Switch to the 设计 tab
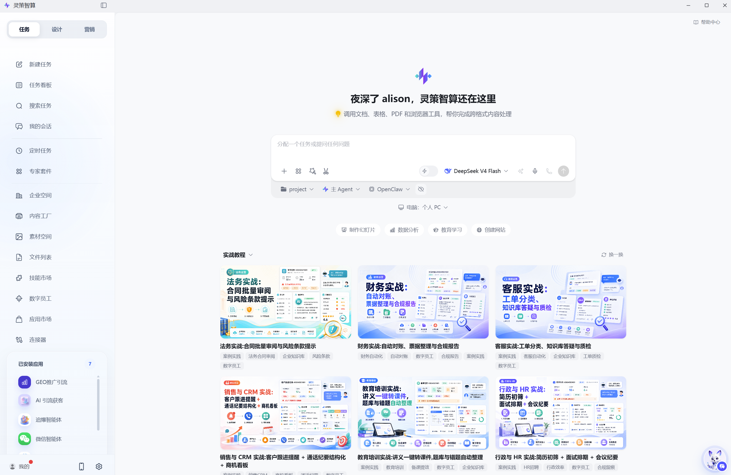The height and width of the screenshot is (475, 731). [57, 29]
